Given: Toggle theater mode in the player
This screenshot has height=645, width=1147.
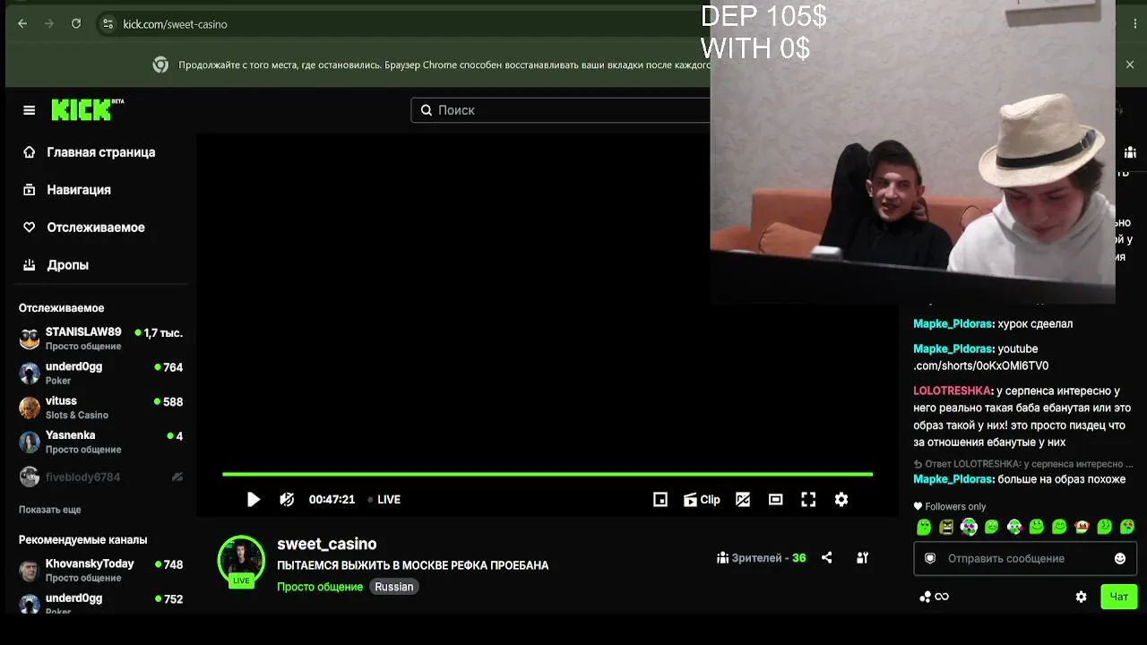Looking at the screenshot, I should (776, 500).
